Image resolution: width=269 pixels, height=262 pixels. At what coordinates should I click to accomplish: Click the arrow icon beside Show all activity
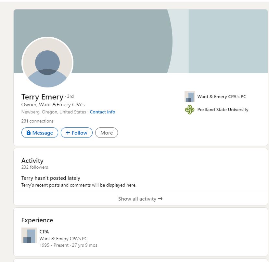tap(160, 199)
